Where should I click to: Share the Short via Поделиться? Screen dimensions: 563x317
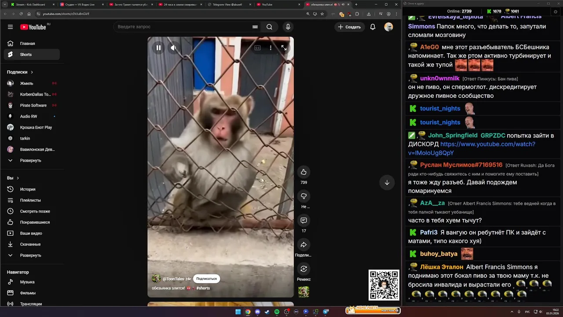point(303,244)
